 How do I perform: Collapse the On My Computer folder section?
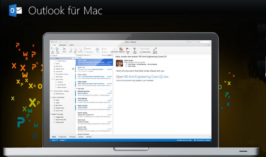pos(51,97)
